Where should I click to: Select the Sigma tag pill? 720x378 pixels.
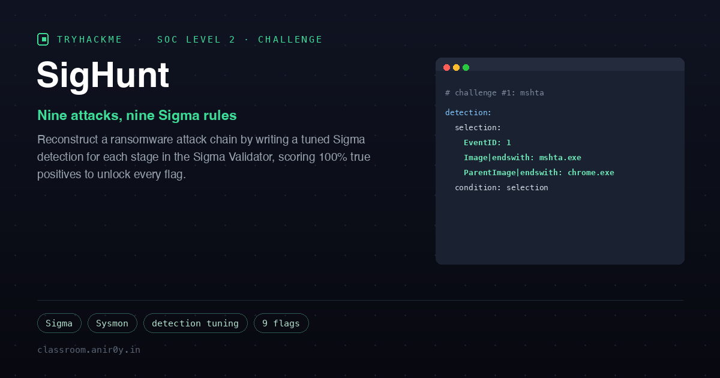(59, 323)
